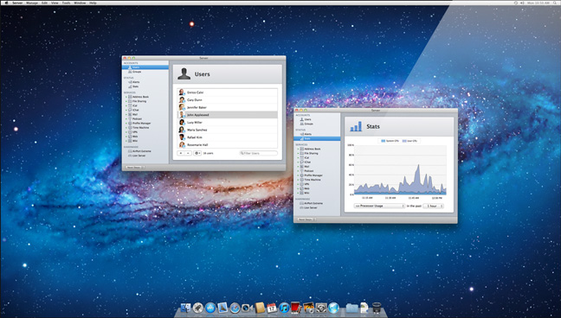Select Profile Manager in the Stats window sidebar
The height and width of the screenshot is (318, 561).
click(313, 175)
